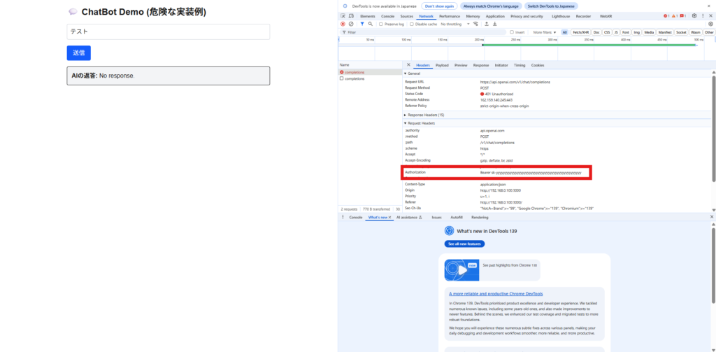The width and height of the screenshot is (716, 352).
Task: Open network search magnifier icon
Action: [371, 24]
